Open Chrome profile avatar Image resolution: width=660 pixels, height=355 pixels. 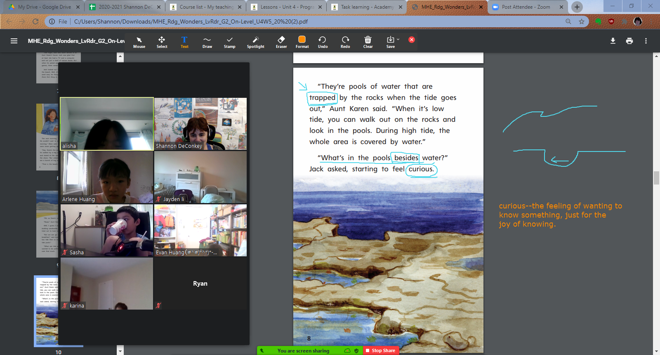tap(638, 21)
